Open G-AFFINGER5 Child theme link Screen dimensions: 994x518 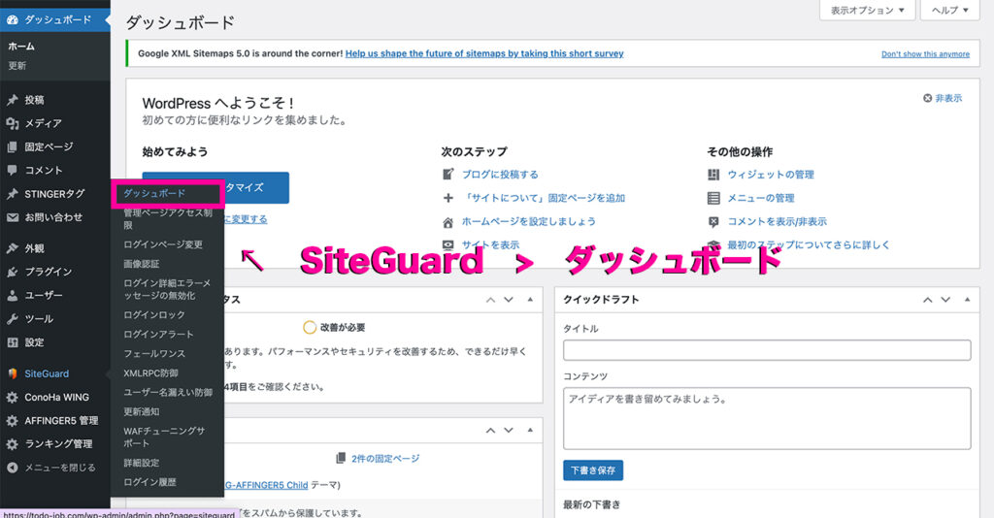[266, 485]
